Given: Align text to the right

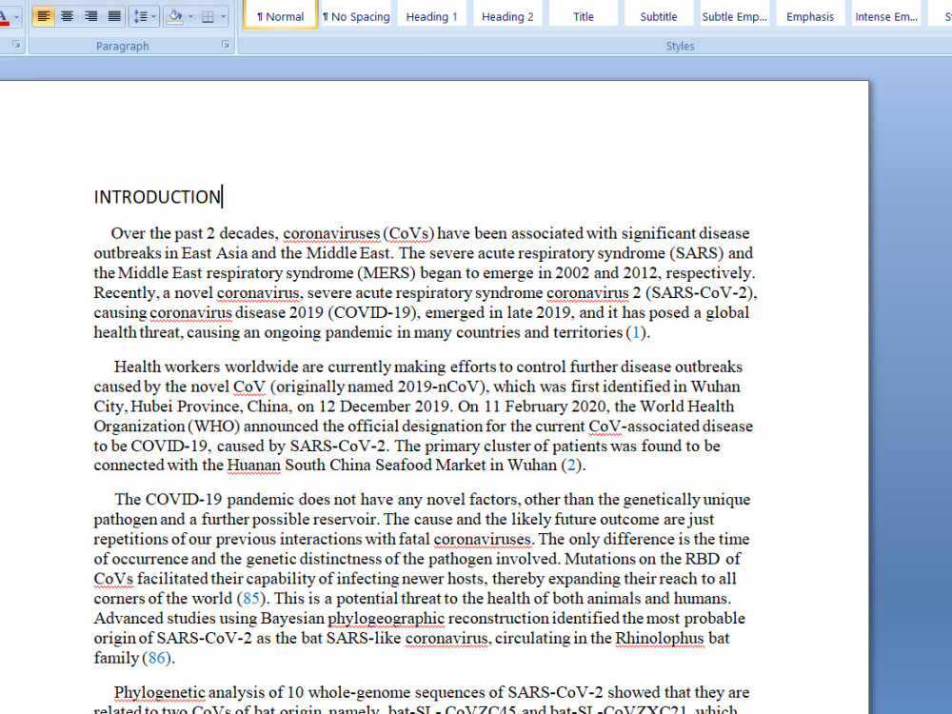Looking at the screenshot, I should click(x=90, y=16).
